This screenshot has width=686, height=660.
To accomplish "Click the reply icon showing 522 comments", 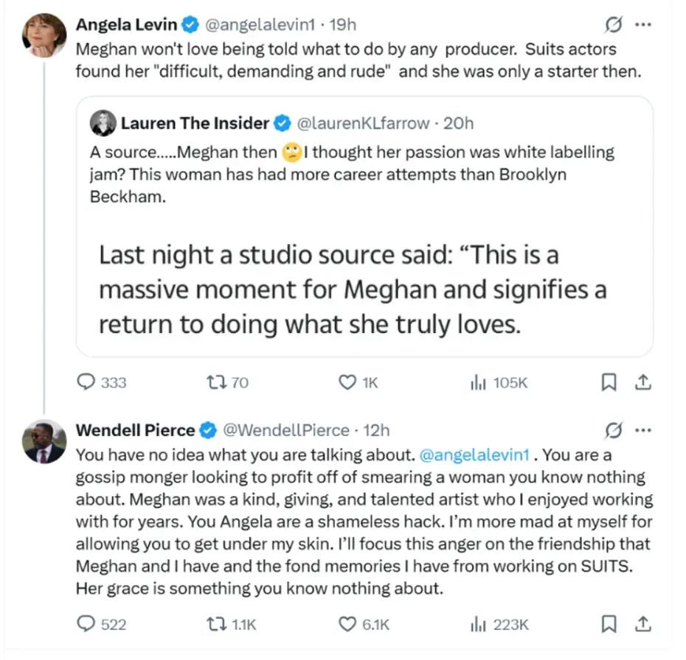I will click(84, 624).
